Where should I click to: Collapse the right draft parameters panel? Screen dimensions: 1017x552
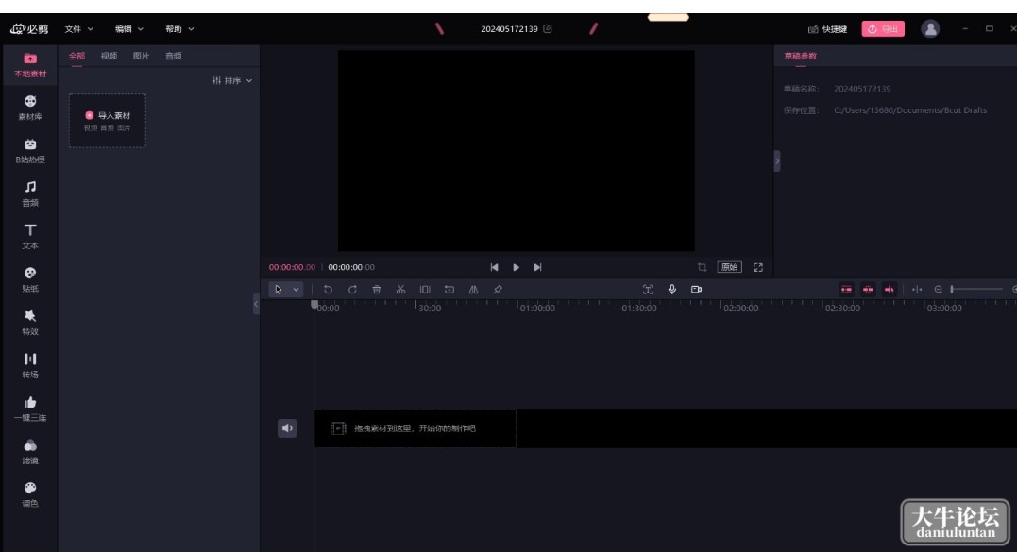point(777,160)
